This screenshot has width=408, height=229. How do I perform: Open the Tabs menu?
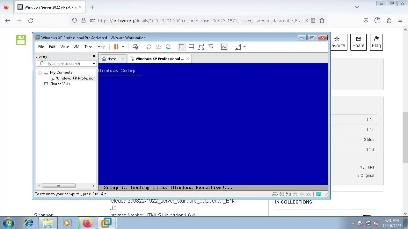pos(88,47)
